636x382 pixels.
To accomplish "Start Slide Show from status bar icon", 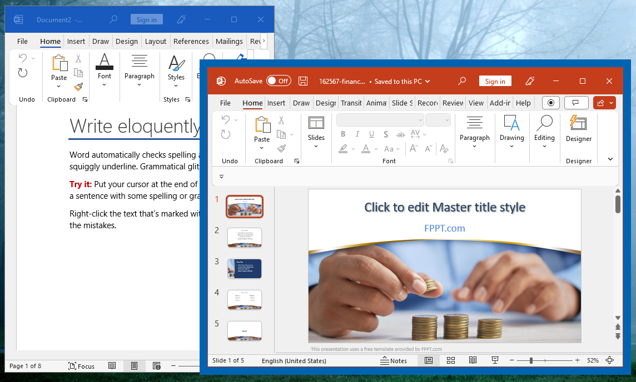I will (x=495, y=360).
